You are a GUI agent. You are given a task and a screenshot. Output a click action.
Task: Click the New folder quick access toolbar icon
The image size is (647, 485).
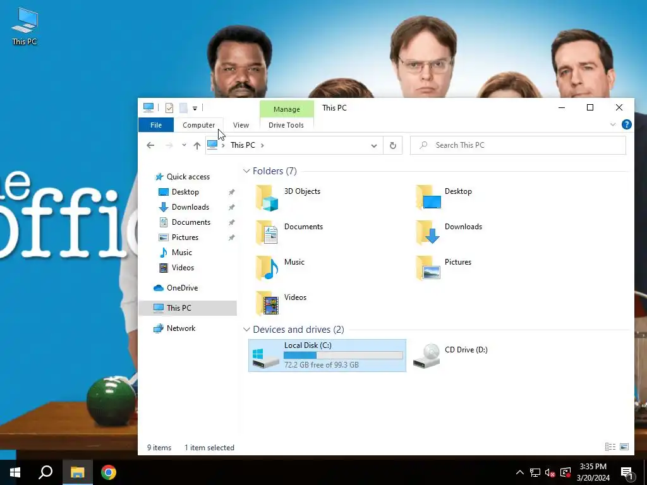pyautogui.click(x=183, y=107)
